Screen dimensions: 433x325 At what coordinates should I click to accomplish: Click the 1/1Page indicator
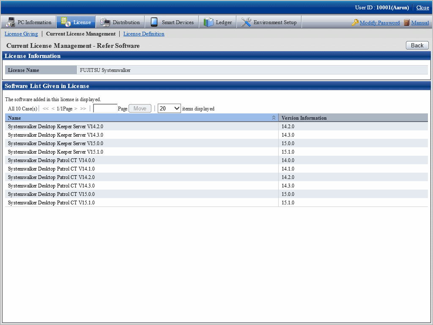pos(64,109)
